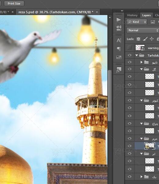The width and height of the screenshot is (159, 184).
Task: Collapse the ابر group
Action: [x=141, y=154]
